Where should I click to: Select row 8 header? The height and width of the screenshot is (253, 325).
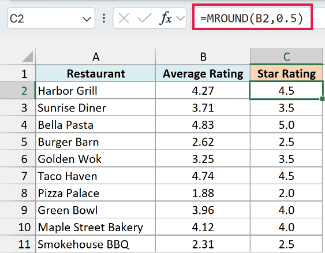18,193
